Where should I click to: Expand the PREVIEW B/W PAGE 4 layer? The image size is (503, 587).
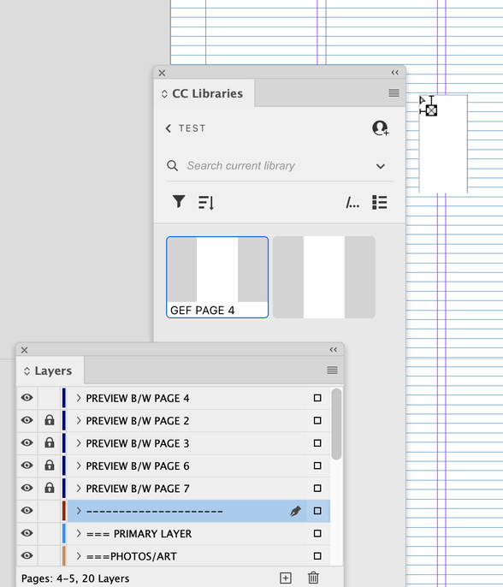click(x=79, y=398)
